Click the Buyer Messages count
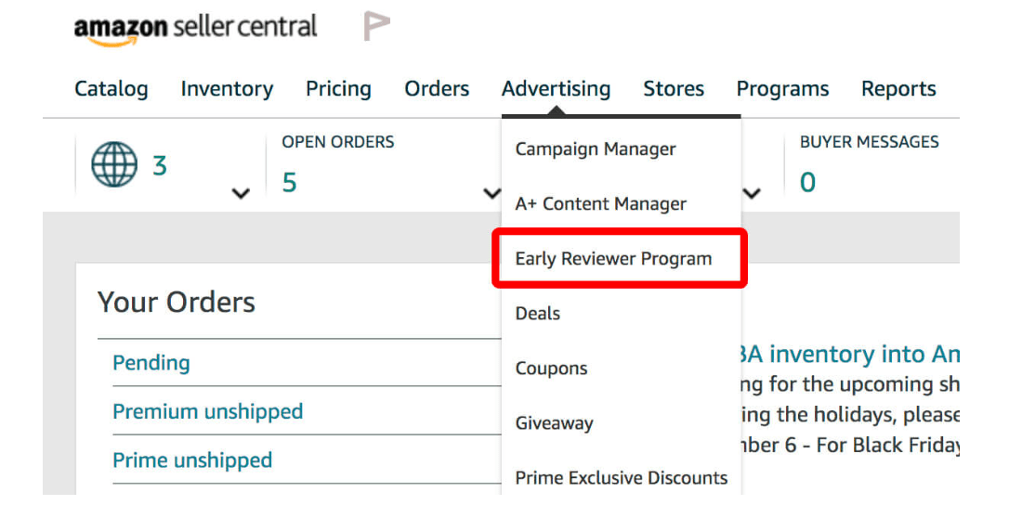Screen dimensions: 1009x531 tap(807, 183)
